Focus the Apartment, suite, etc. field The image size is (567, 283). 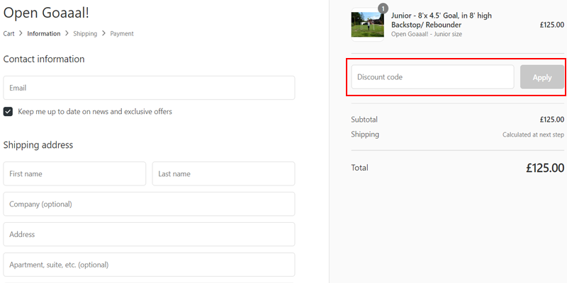[x=149, y=265]
